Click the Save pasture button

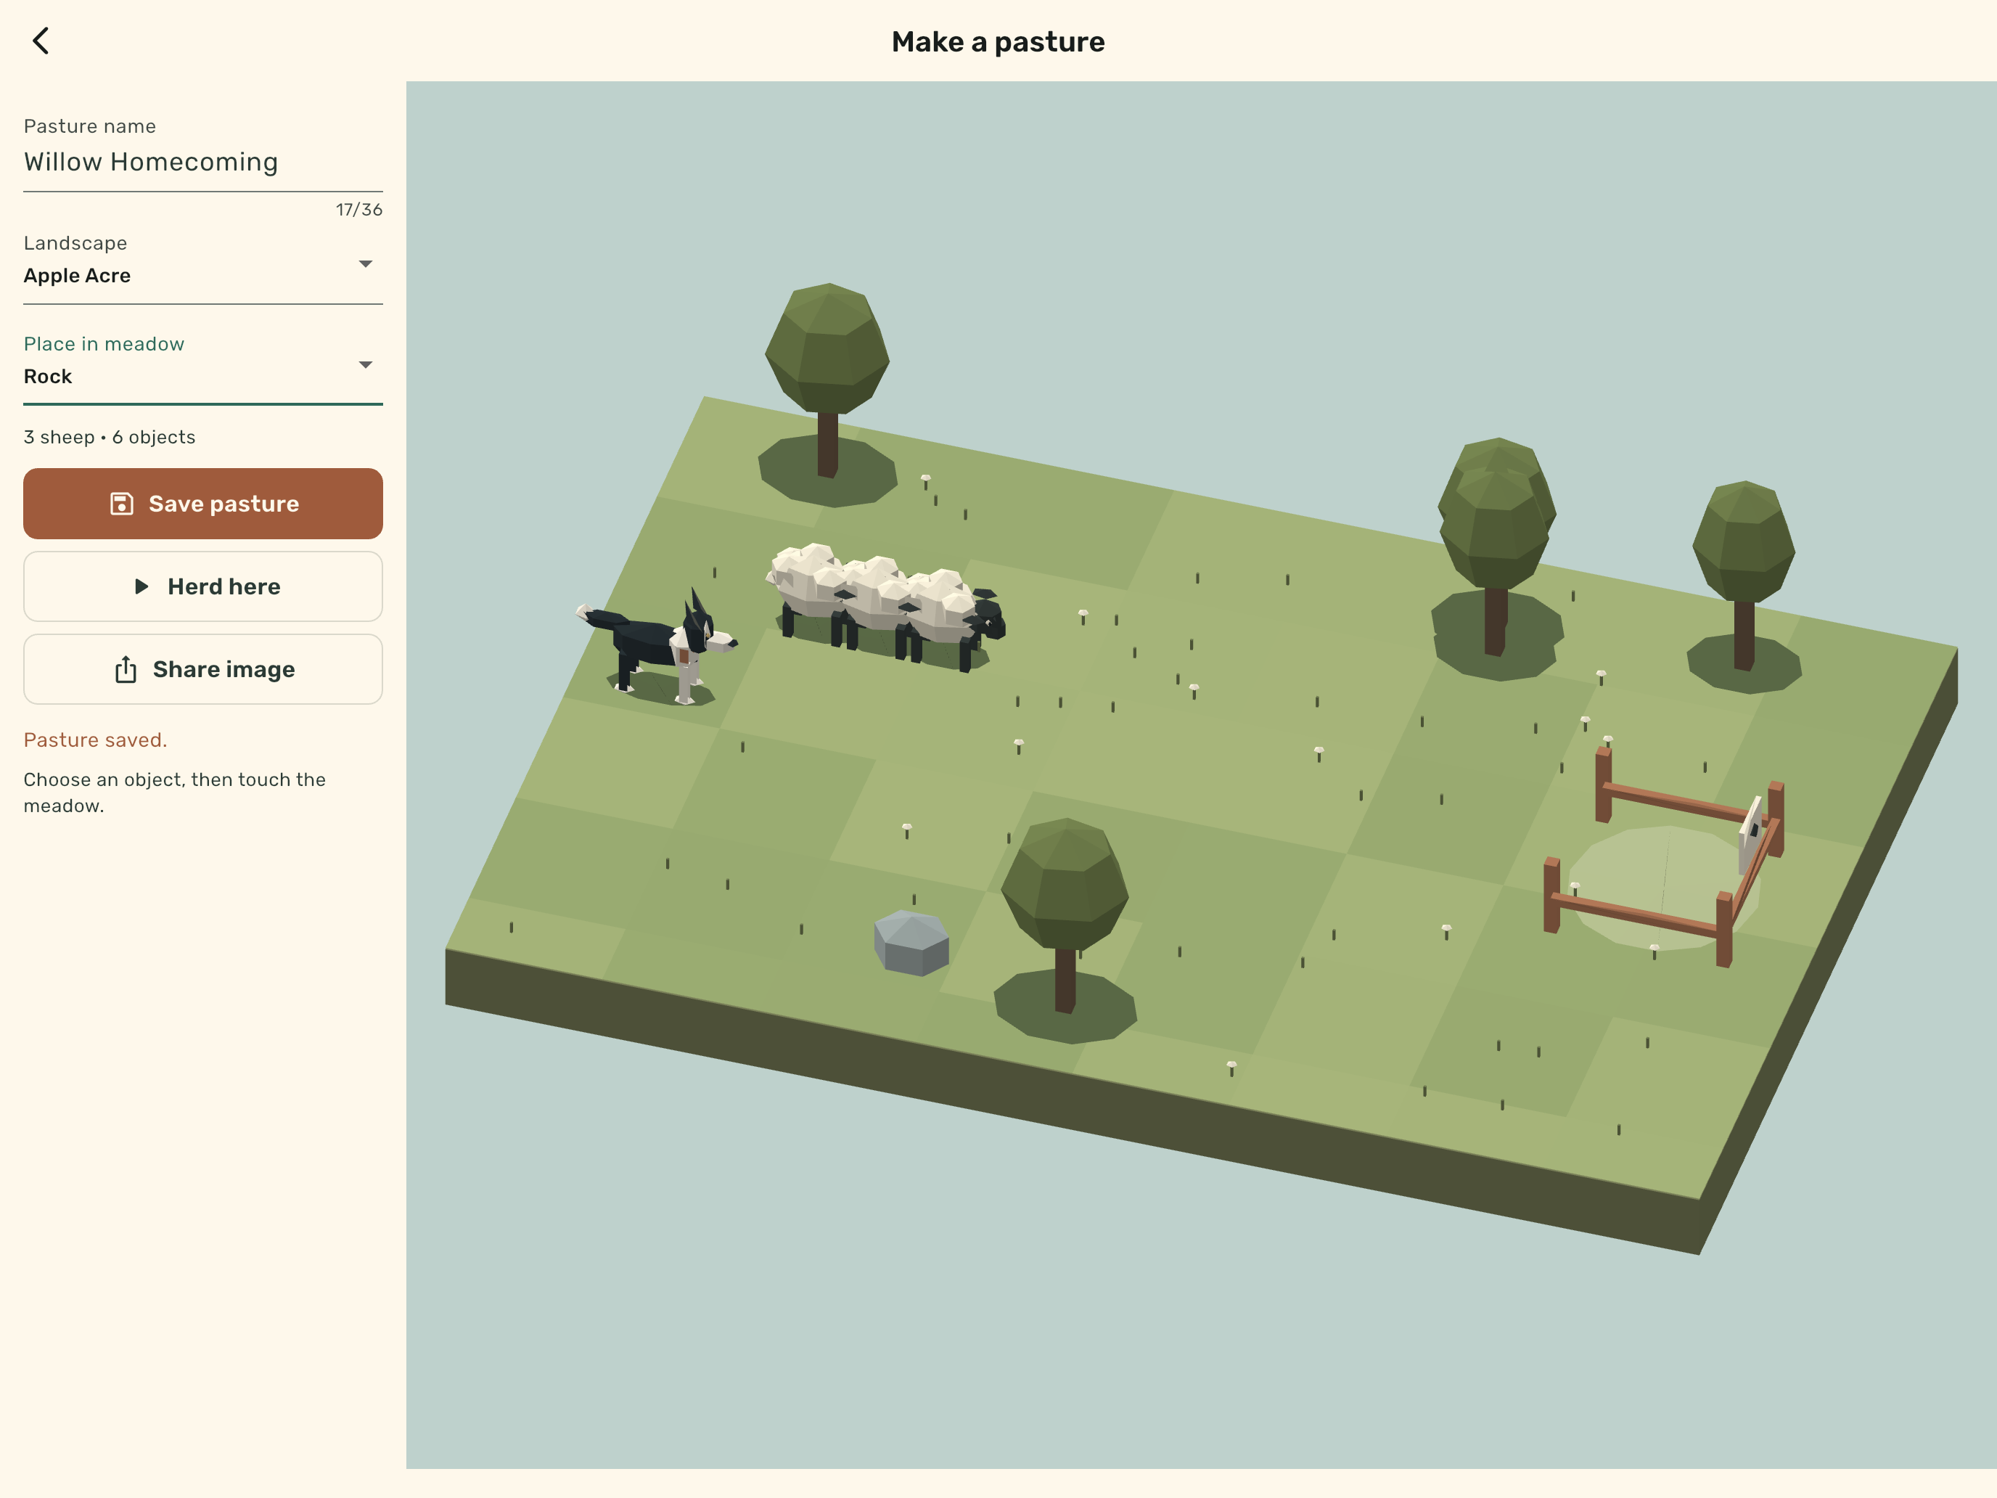(x=202, y=504)
